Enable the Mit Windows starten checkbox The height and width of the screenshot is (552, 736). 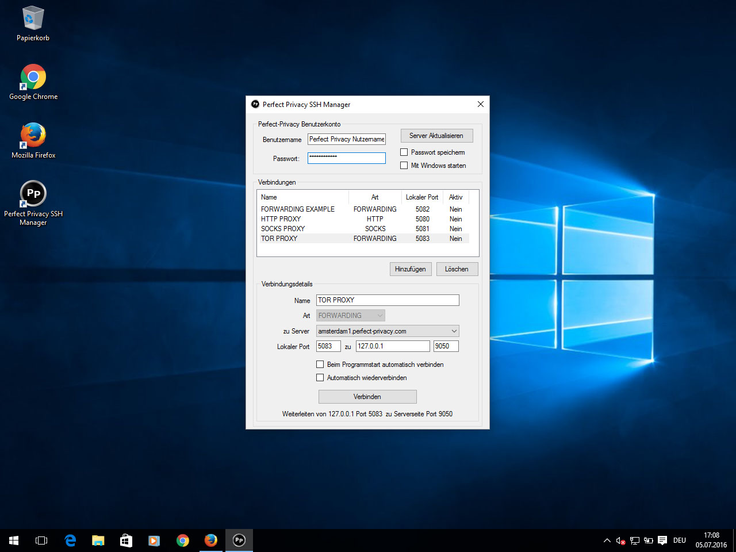coord(404,166)
